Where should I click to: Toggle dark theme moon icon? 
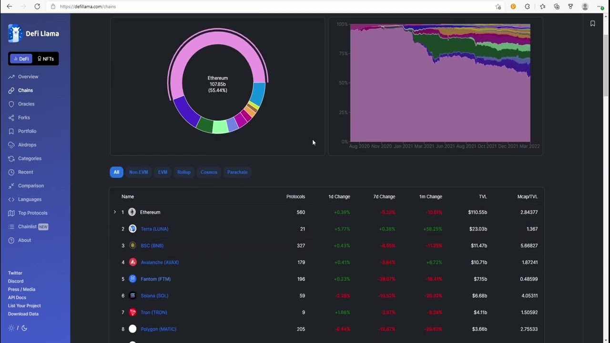click(24, 328)
